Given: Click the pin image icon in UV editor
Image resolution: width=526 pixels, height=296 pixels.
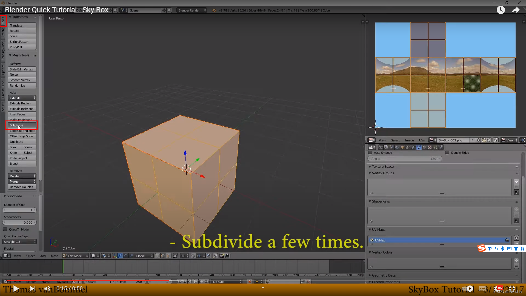Looking at the screenshot, I should [496, 140].
